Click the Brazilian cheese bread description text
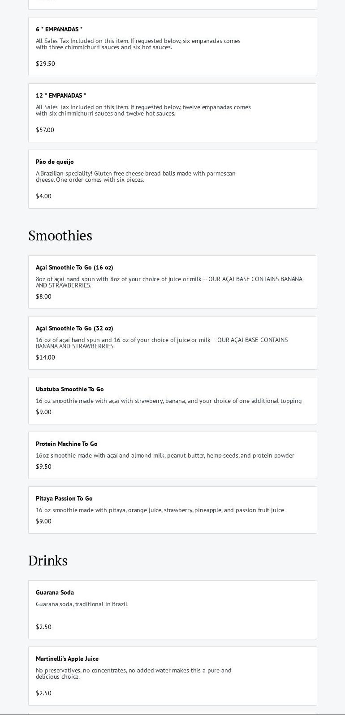This screenshot has height=715, width=345. pos(135,177)
